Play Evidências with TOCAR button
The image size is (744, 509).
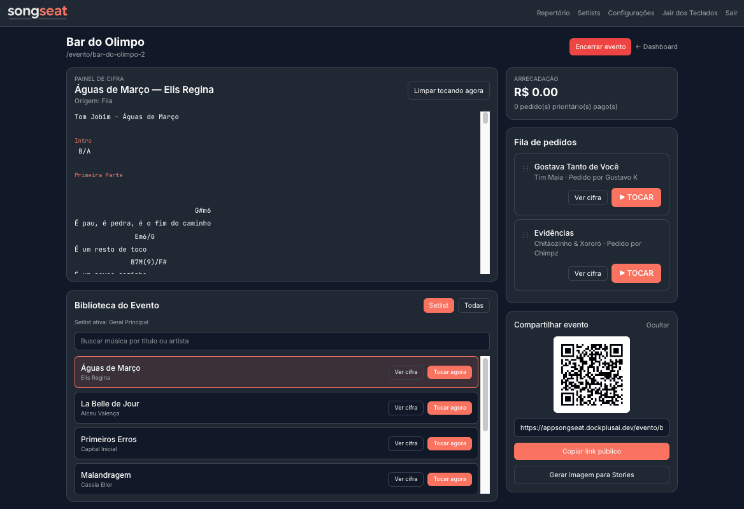pyautogui.click(x=636, y=273)
